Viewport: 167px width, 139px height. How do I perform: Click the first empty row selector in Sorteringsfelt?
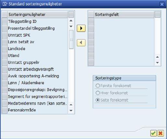[91, 21]
